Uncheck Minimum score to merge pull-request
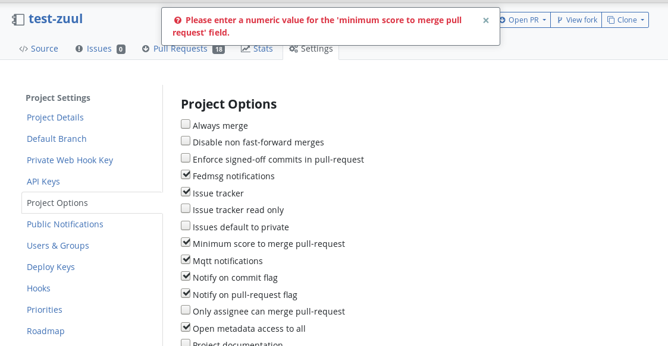 (x=186, y=242)
